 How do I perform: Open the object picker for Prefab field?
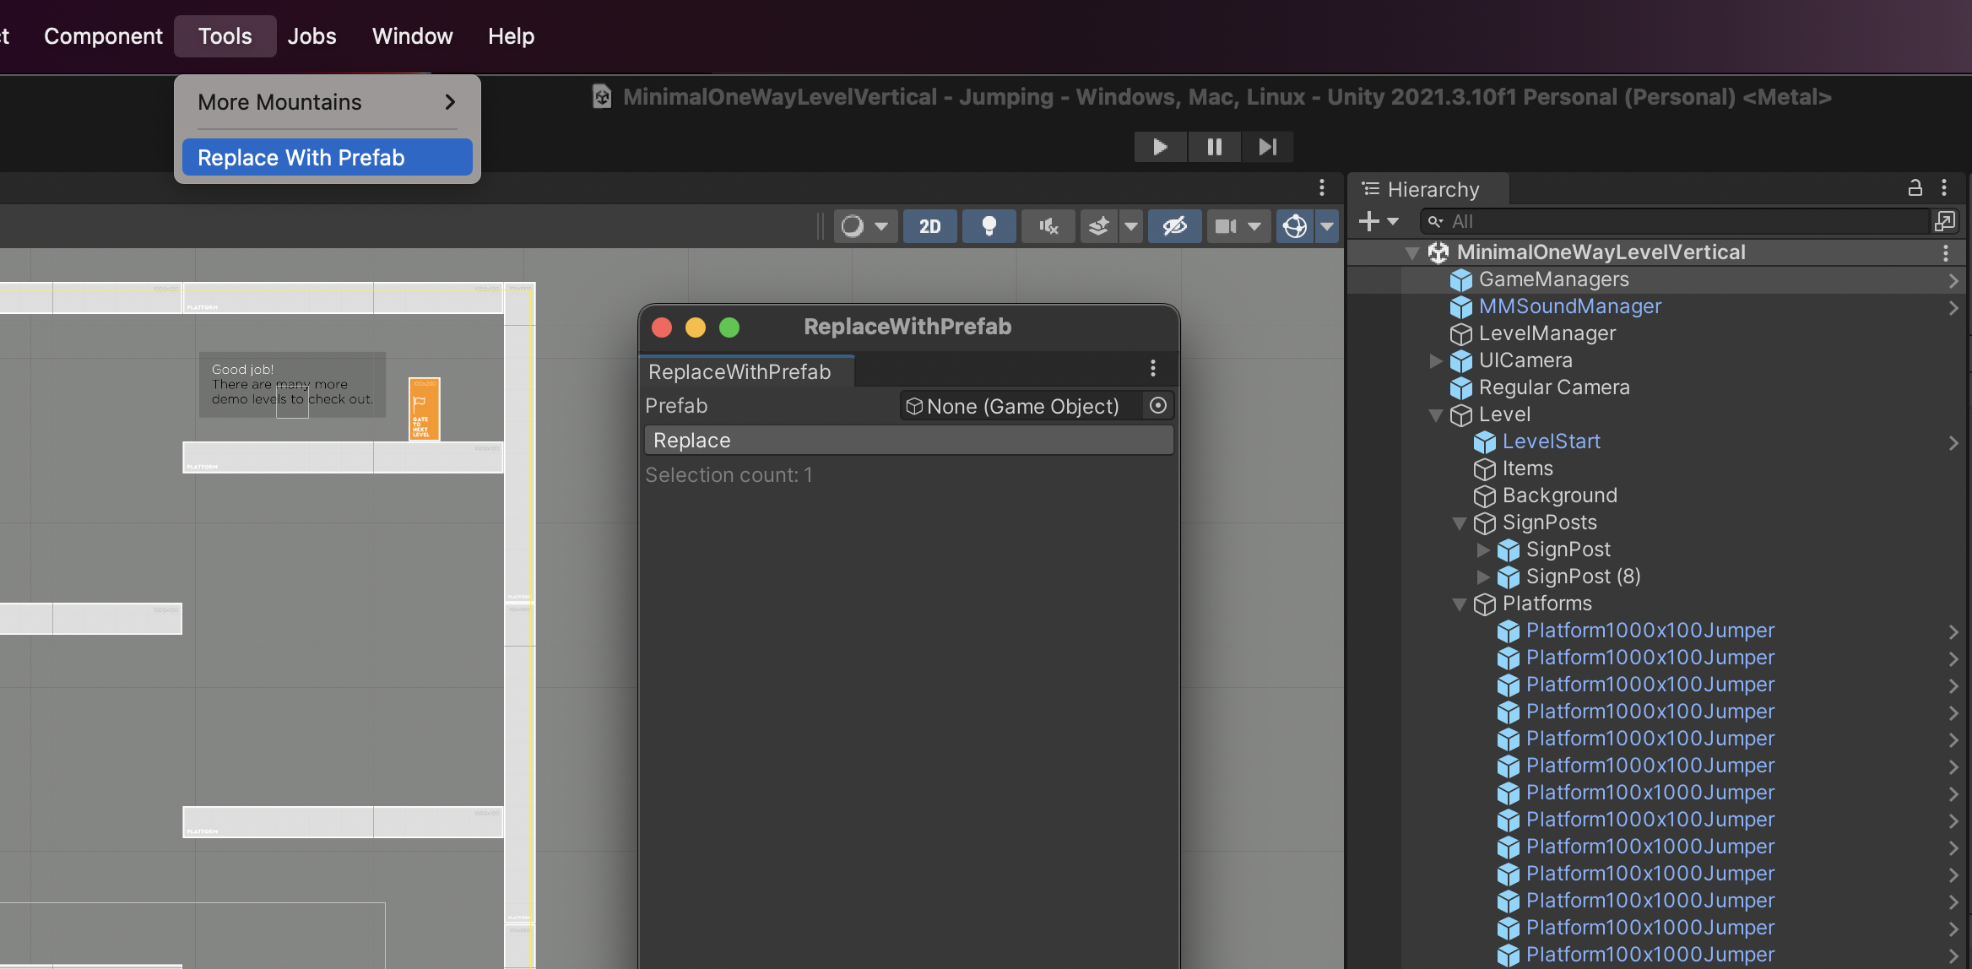(x=1158, y=406)
